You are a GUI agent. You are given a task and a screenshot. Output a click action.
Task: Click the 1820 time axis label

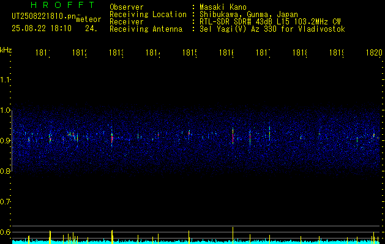pyautogui.click(x=374, y=52)
